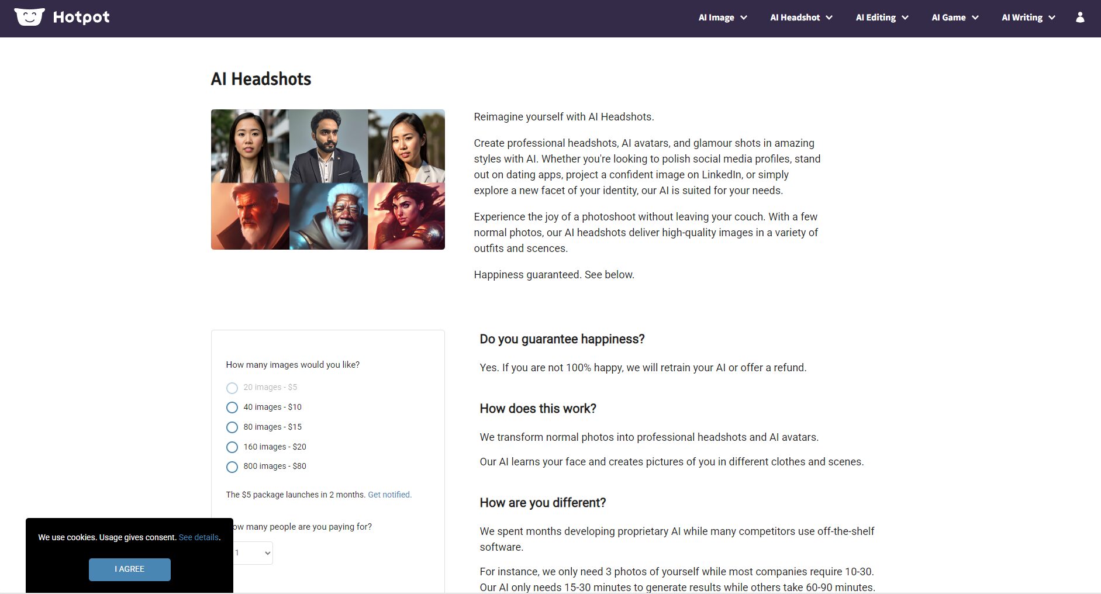This screenshot has width=1101, height=594.
Task: Choose the 800 images - $80 radio button
Action: click(x=232, y=467)
